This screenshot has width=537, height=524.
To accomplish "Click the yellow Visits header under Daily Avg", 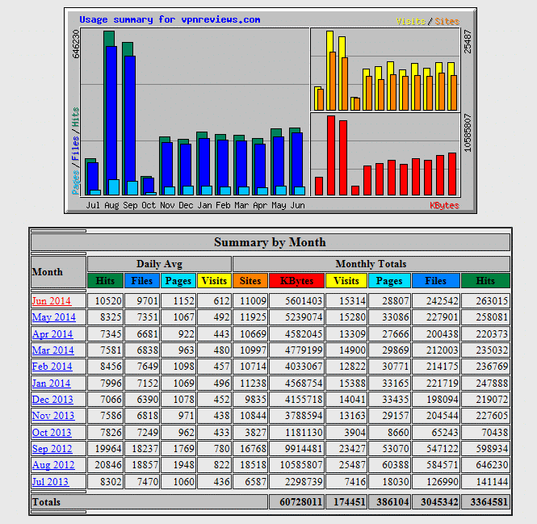I will [214, 281].
